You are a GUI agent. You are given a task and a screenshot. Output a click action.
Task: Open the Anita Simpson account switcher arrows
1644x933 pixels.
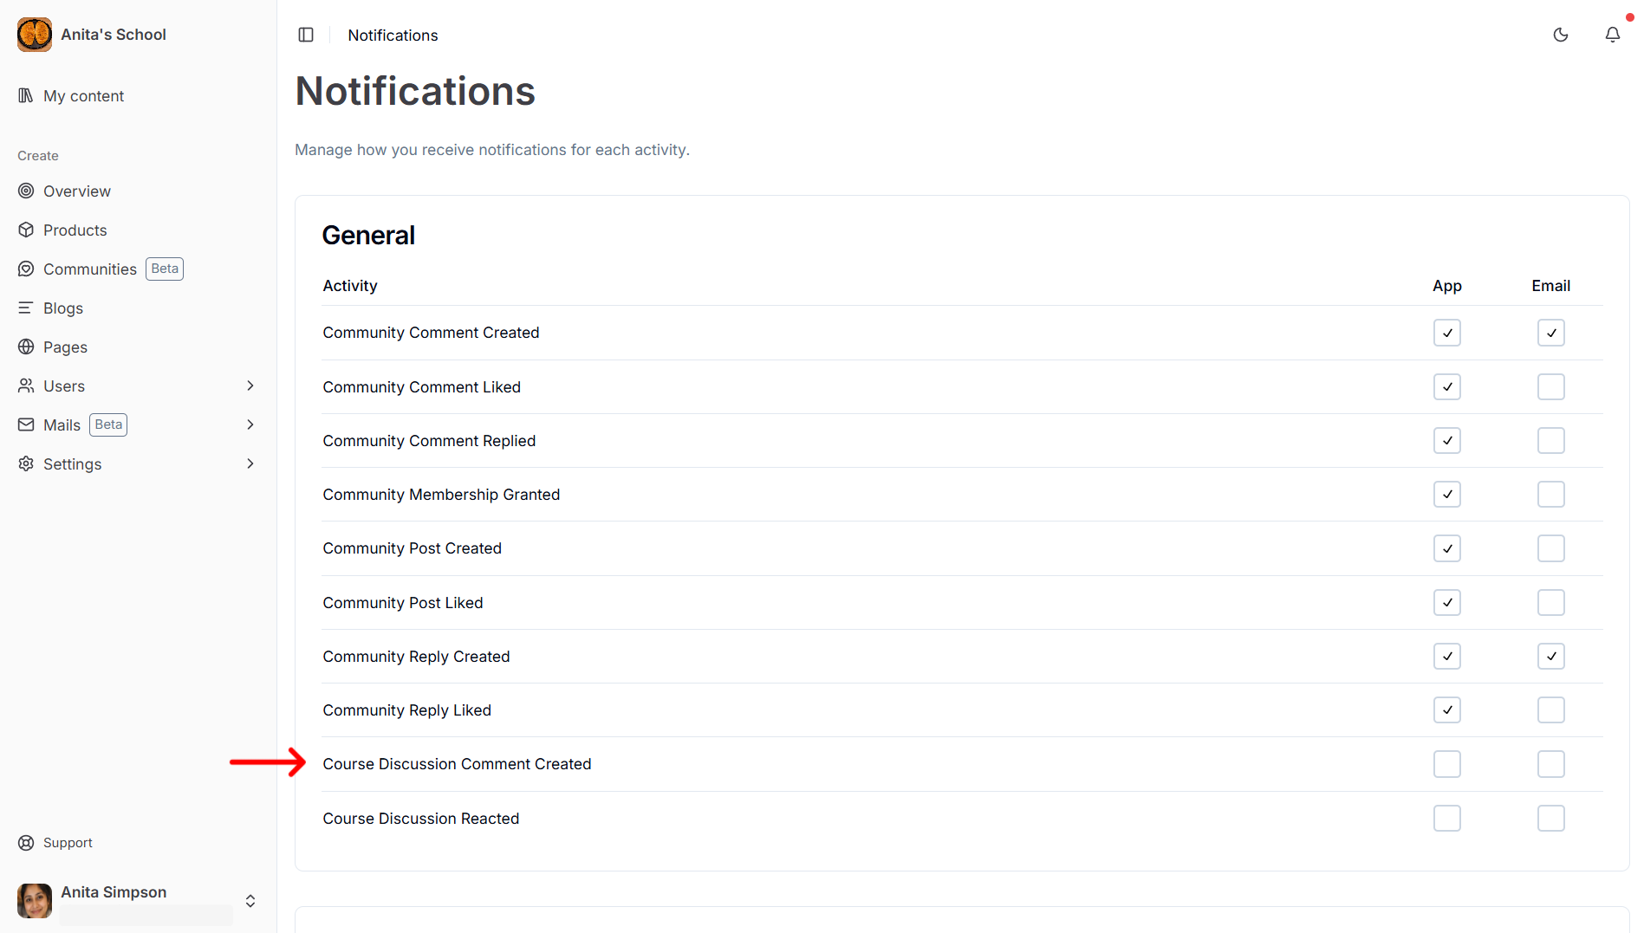[250, 901]
